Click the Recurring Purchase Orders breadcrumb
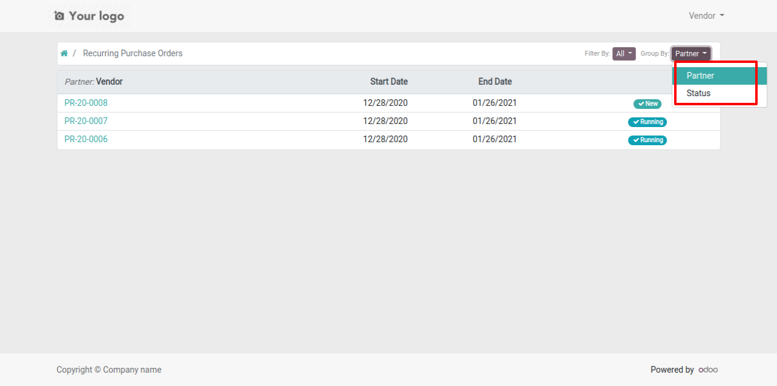 pyautogui.click(x=133, y=53)
